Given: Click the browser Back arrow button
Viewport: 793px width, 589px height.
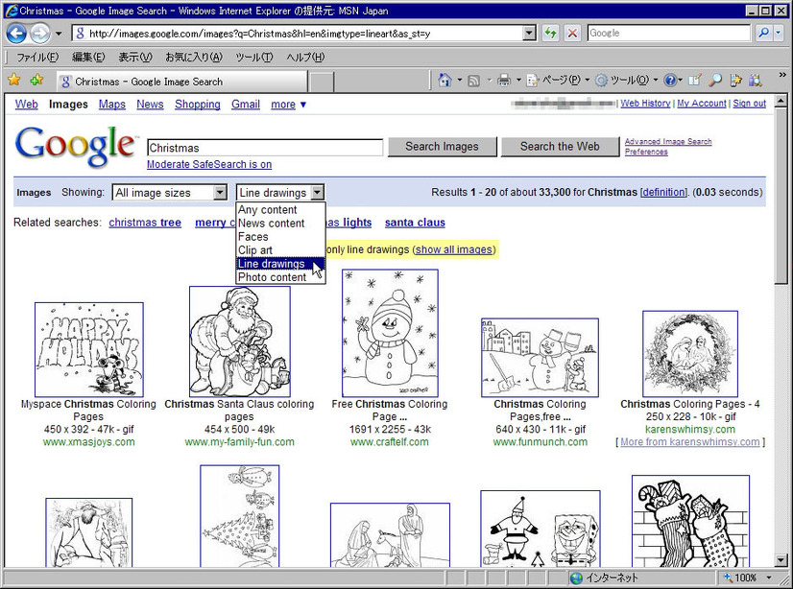Looking at the screenshot, I should [15, 34].
